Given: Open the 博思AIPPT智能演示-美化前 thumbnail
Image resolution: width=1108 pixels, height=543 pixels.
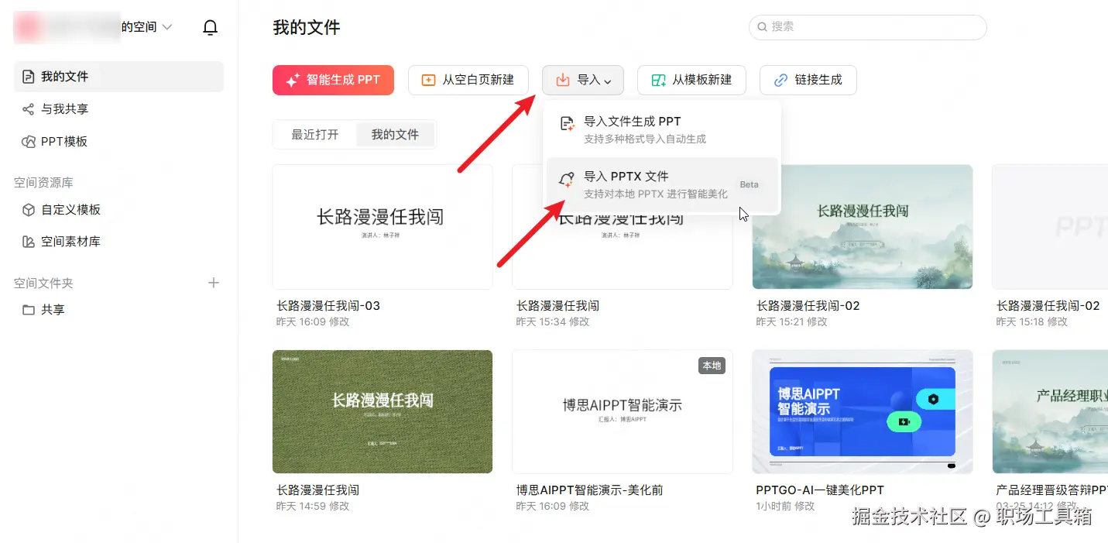Looking at the screenshot, I should click(623, 411).
